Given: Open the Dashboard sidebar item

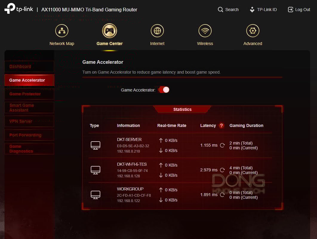Looking at the screenshot, I should click(29, 66).
